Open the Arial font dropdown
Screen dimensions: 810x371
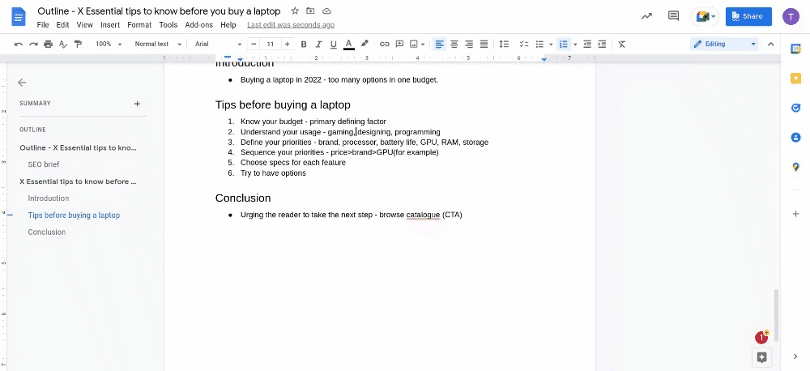[x=218, y=45]
